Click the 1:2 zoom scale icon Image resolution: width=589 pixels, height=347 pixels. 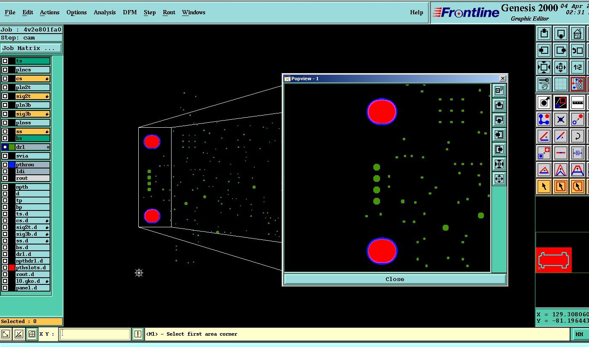[x=578, y=67]
